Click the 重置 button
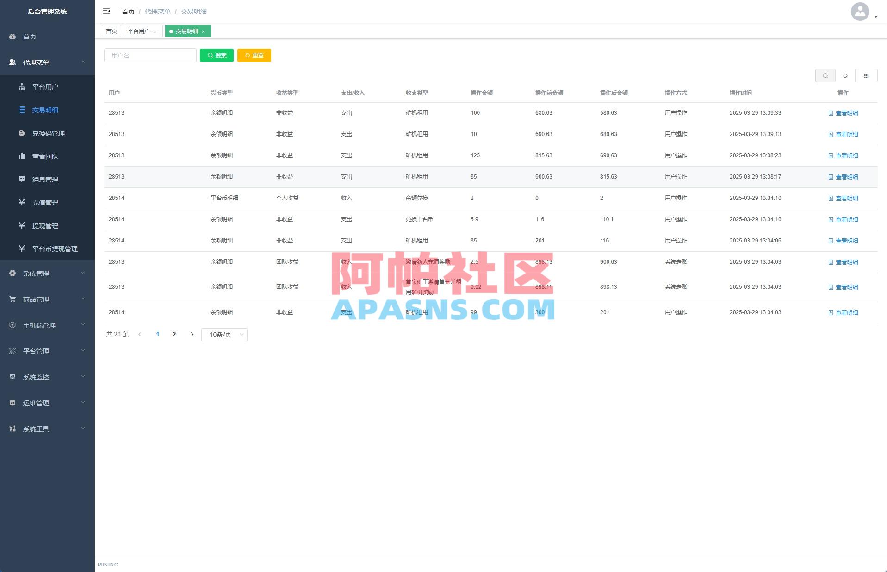Screen dimensions: 887x572 point(254,55)
